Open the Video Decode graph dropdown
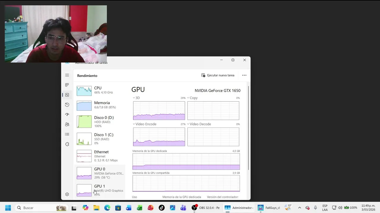 click(x=199, y=124)
